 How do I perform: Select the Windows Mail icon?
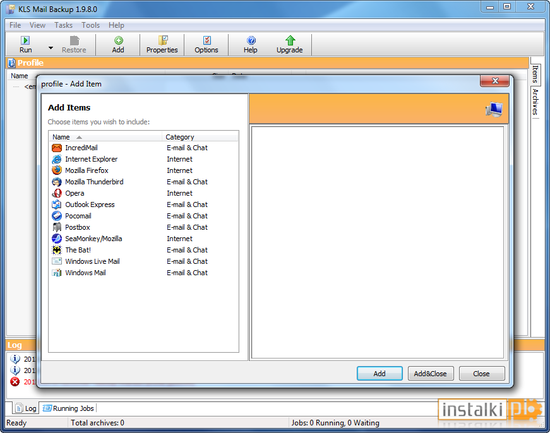[57, 273]
